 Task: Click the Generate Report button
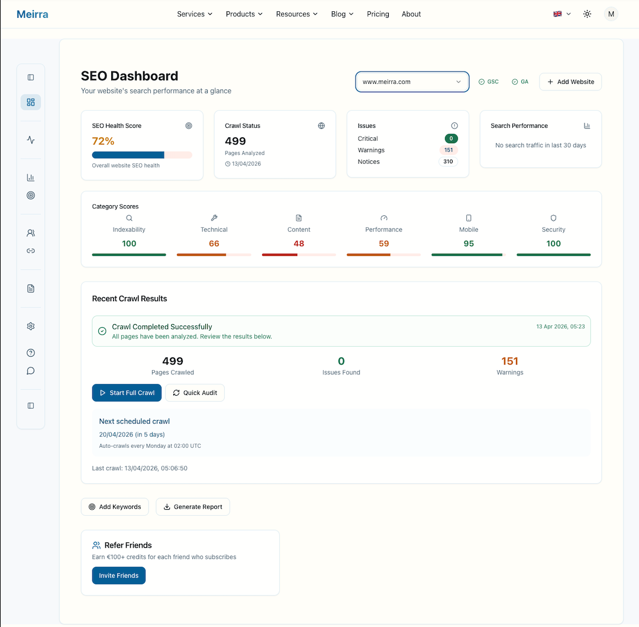(193, 507)
